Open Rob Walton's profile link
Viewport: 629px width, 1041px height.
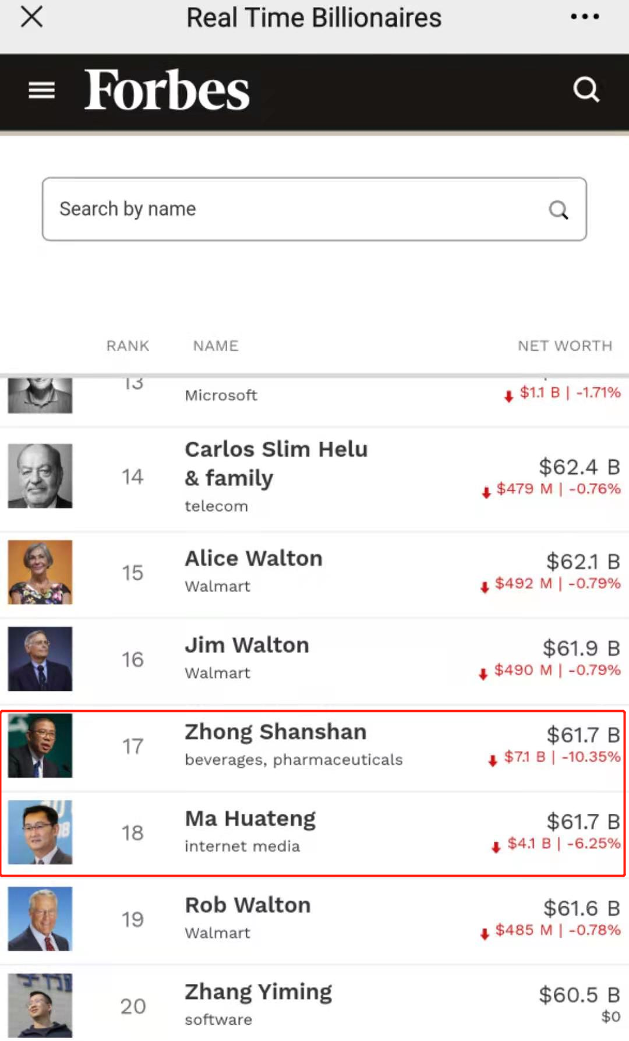[248, 905]
